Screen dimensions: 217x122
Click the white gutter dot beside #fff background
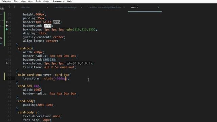[x=7, y=26]
